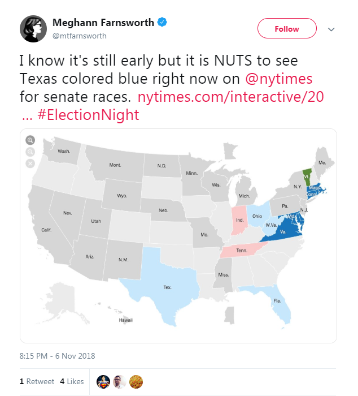The width and height of the screenshot is (358, 396).
Task: Click the blue verified badge
Action: [x=162, y=22]
